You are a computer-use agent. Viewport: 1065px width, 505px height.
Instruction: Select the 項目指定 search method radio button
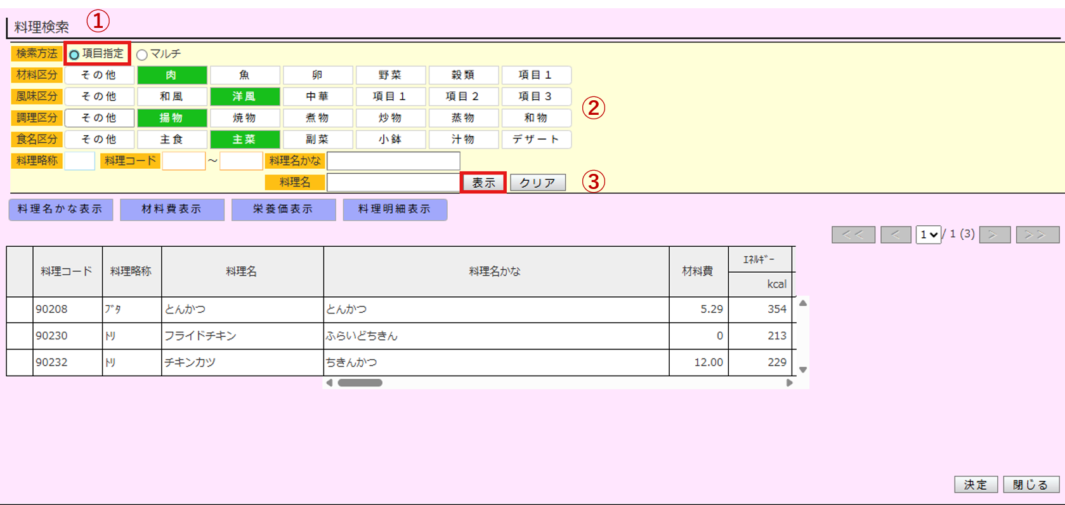click(x=74, y=55)
